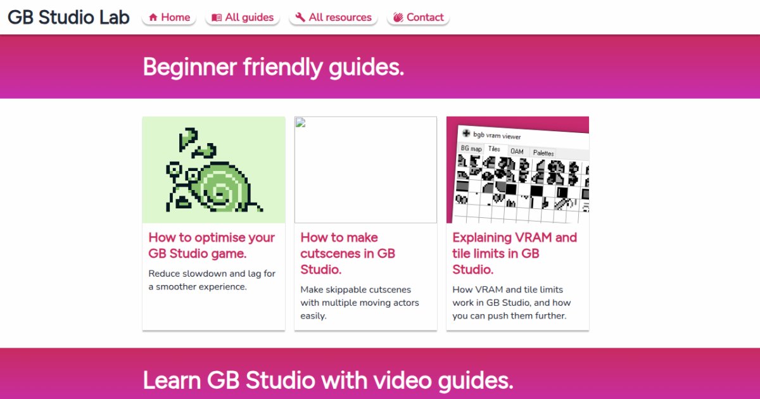Click the wrench icon beside All resources

click(x=300, y=18)
